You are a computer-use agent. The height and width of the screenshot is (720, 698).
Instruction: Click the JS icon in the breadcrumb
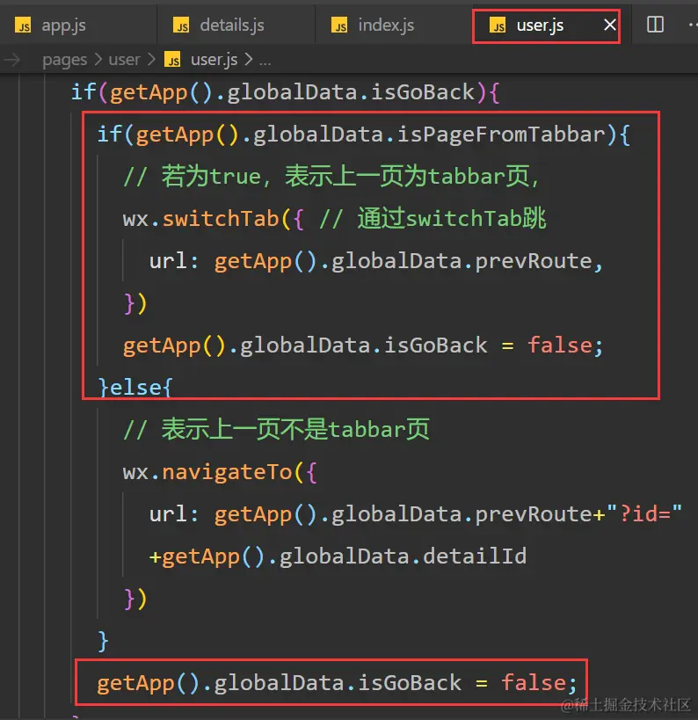coord(172,60)
